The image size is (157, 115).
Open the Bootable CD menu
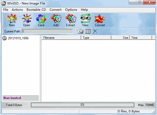click(36, 10)
